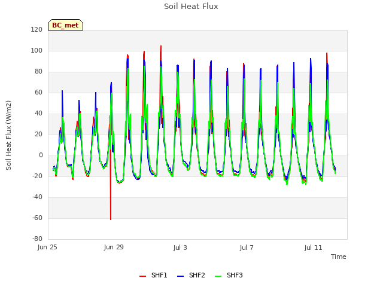Click the 0 y-axis tick label

click(x=41, y=155)
